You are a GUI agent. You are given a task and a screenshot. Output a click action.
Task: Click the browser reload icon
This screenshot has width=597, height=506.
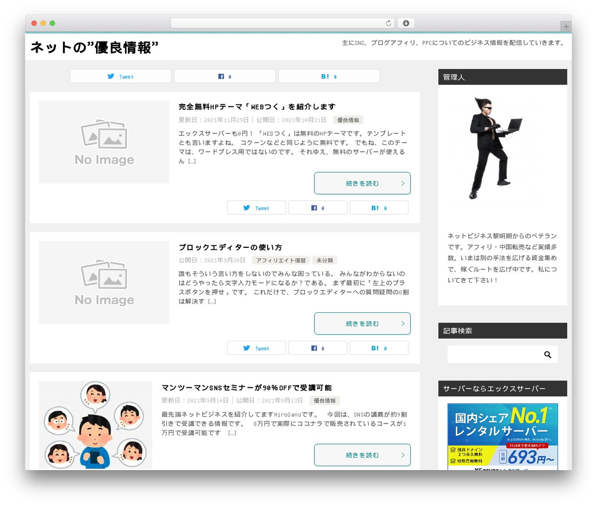[389, 23]
